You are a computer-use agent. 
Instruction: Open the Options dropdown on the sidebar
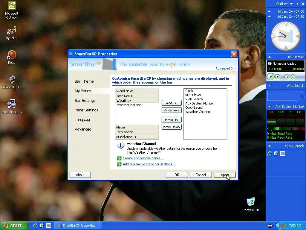284,4
